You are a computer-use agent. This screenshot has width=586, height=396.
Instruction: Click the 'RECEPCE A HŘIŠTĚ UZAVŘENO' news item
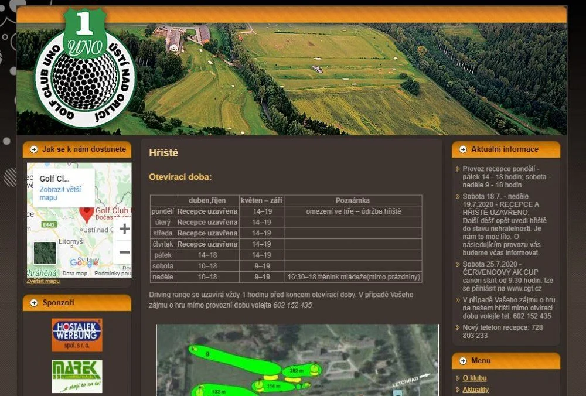point(505,224)
